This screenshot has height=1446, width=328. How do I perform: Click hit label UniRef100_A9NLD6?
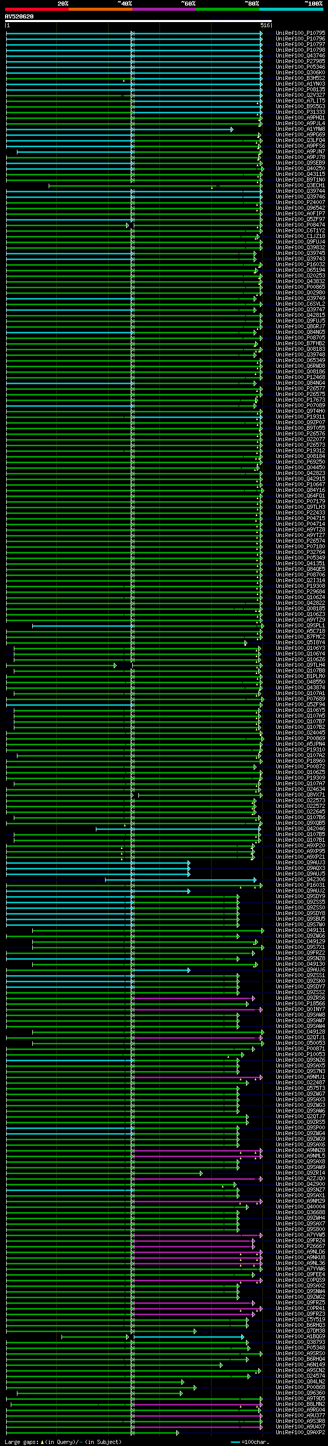tap(300, 1252)
